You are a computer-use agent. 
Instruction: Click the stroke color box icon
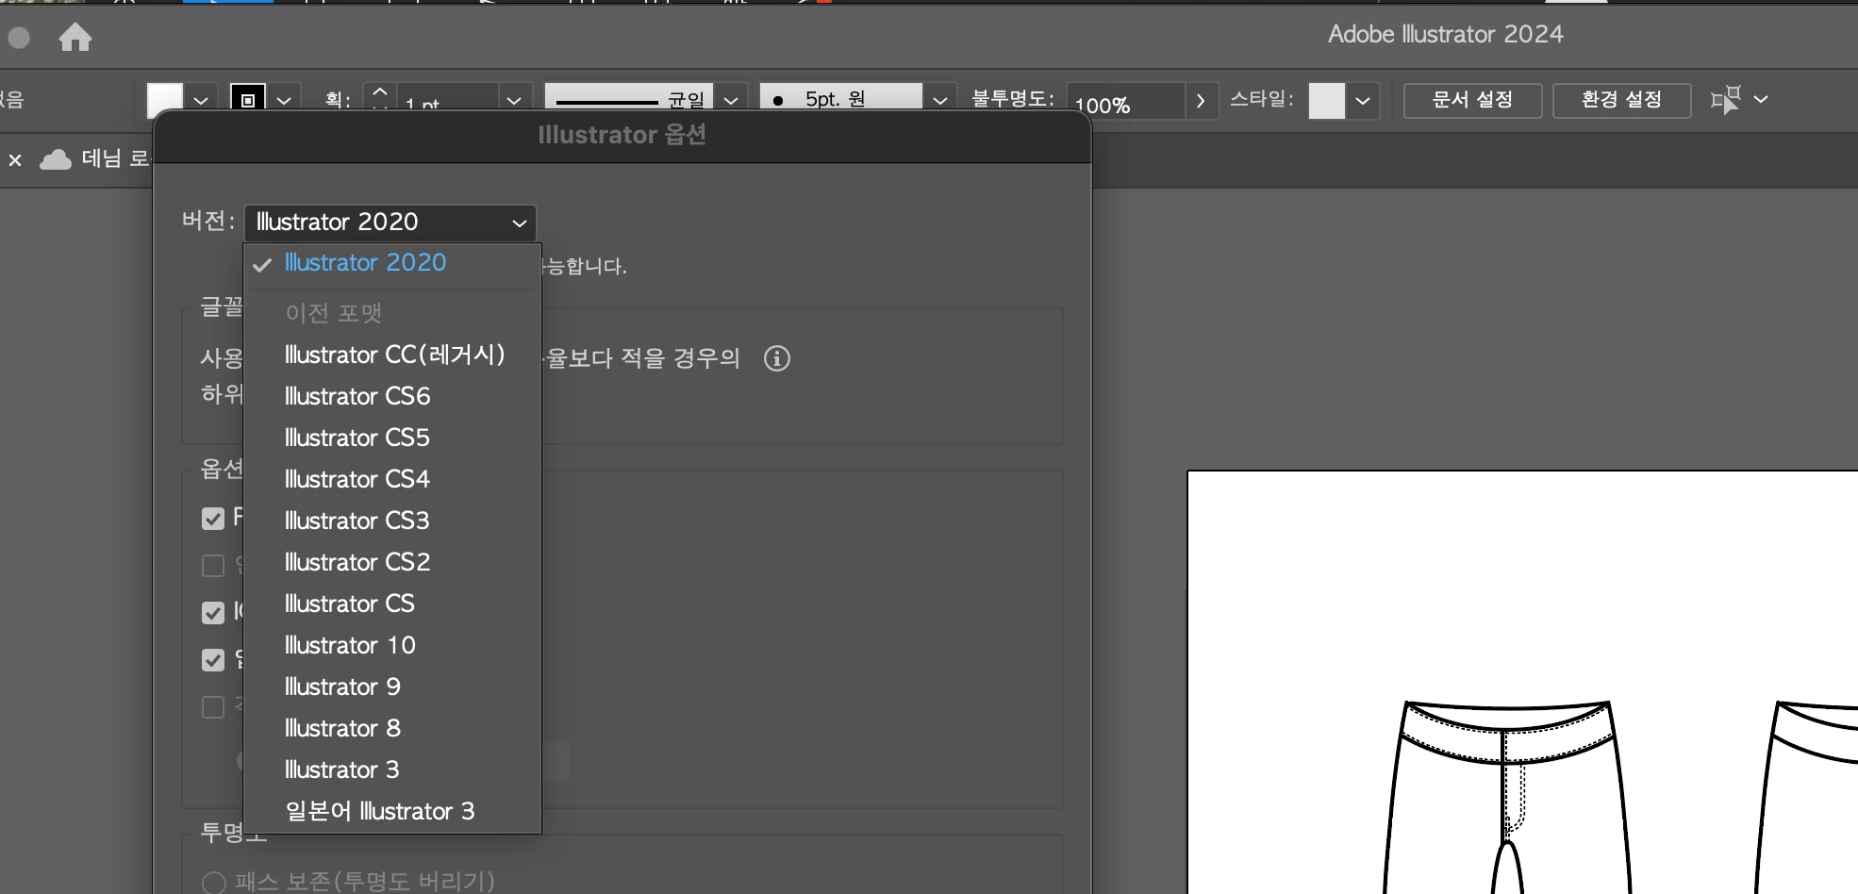[248, 99]
